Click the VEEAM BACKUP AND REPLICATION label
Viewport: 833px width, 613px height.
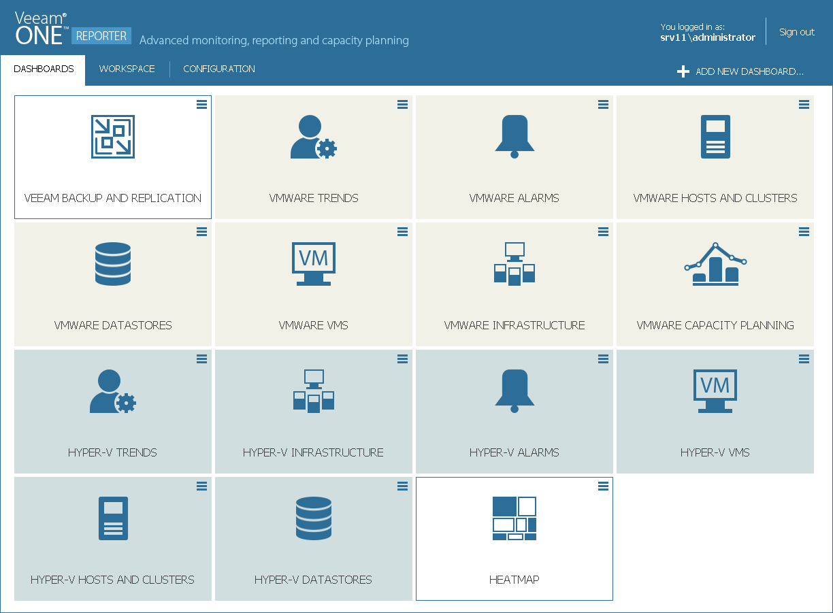pyautogui.click(x=113, y=198)
